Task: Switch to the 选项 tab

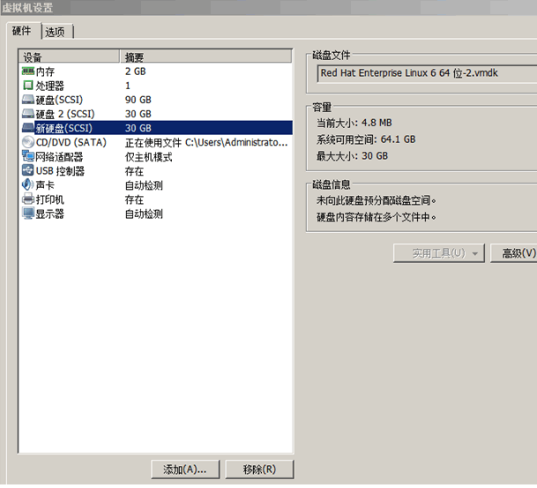Action: click(56, 32)
